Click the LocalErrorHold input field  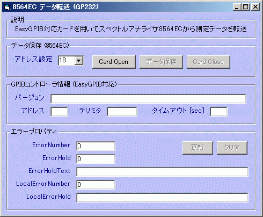click(x=162, y=198)
